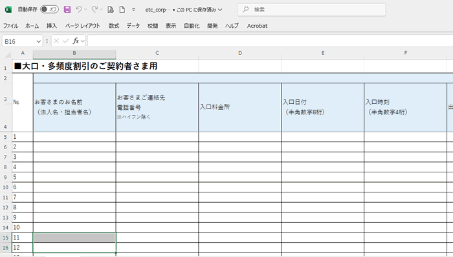Open the 校閲 tab
This screenshot has height=257, width=453.
pyautogui.click(x=153, y=26)
